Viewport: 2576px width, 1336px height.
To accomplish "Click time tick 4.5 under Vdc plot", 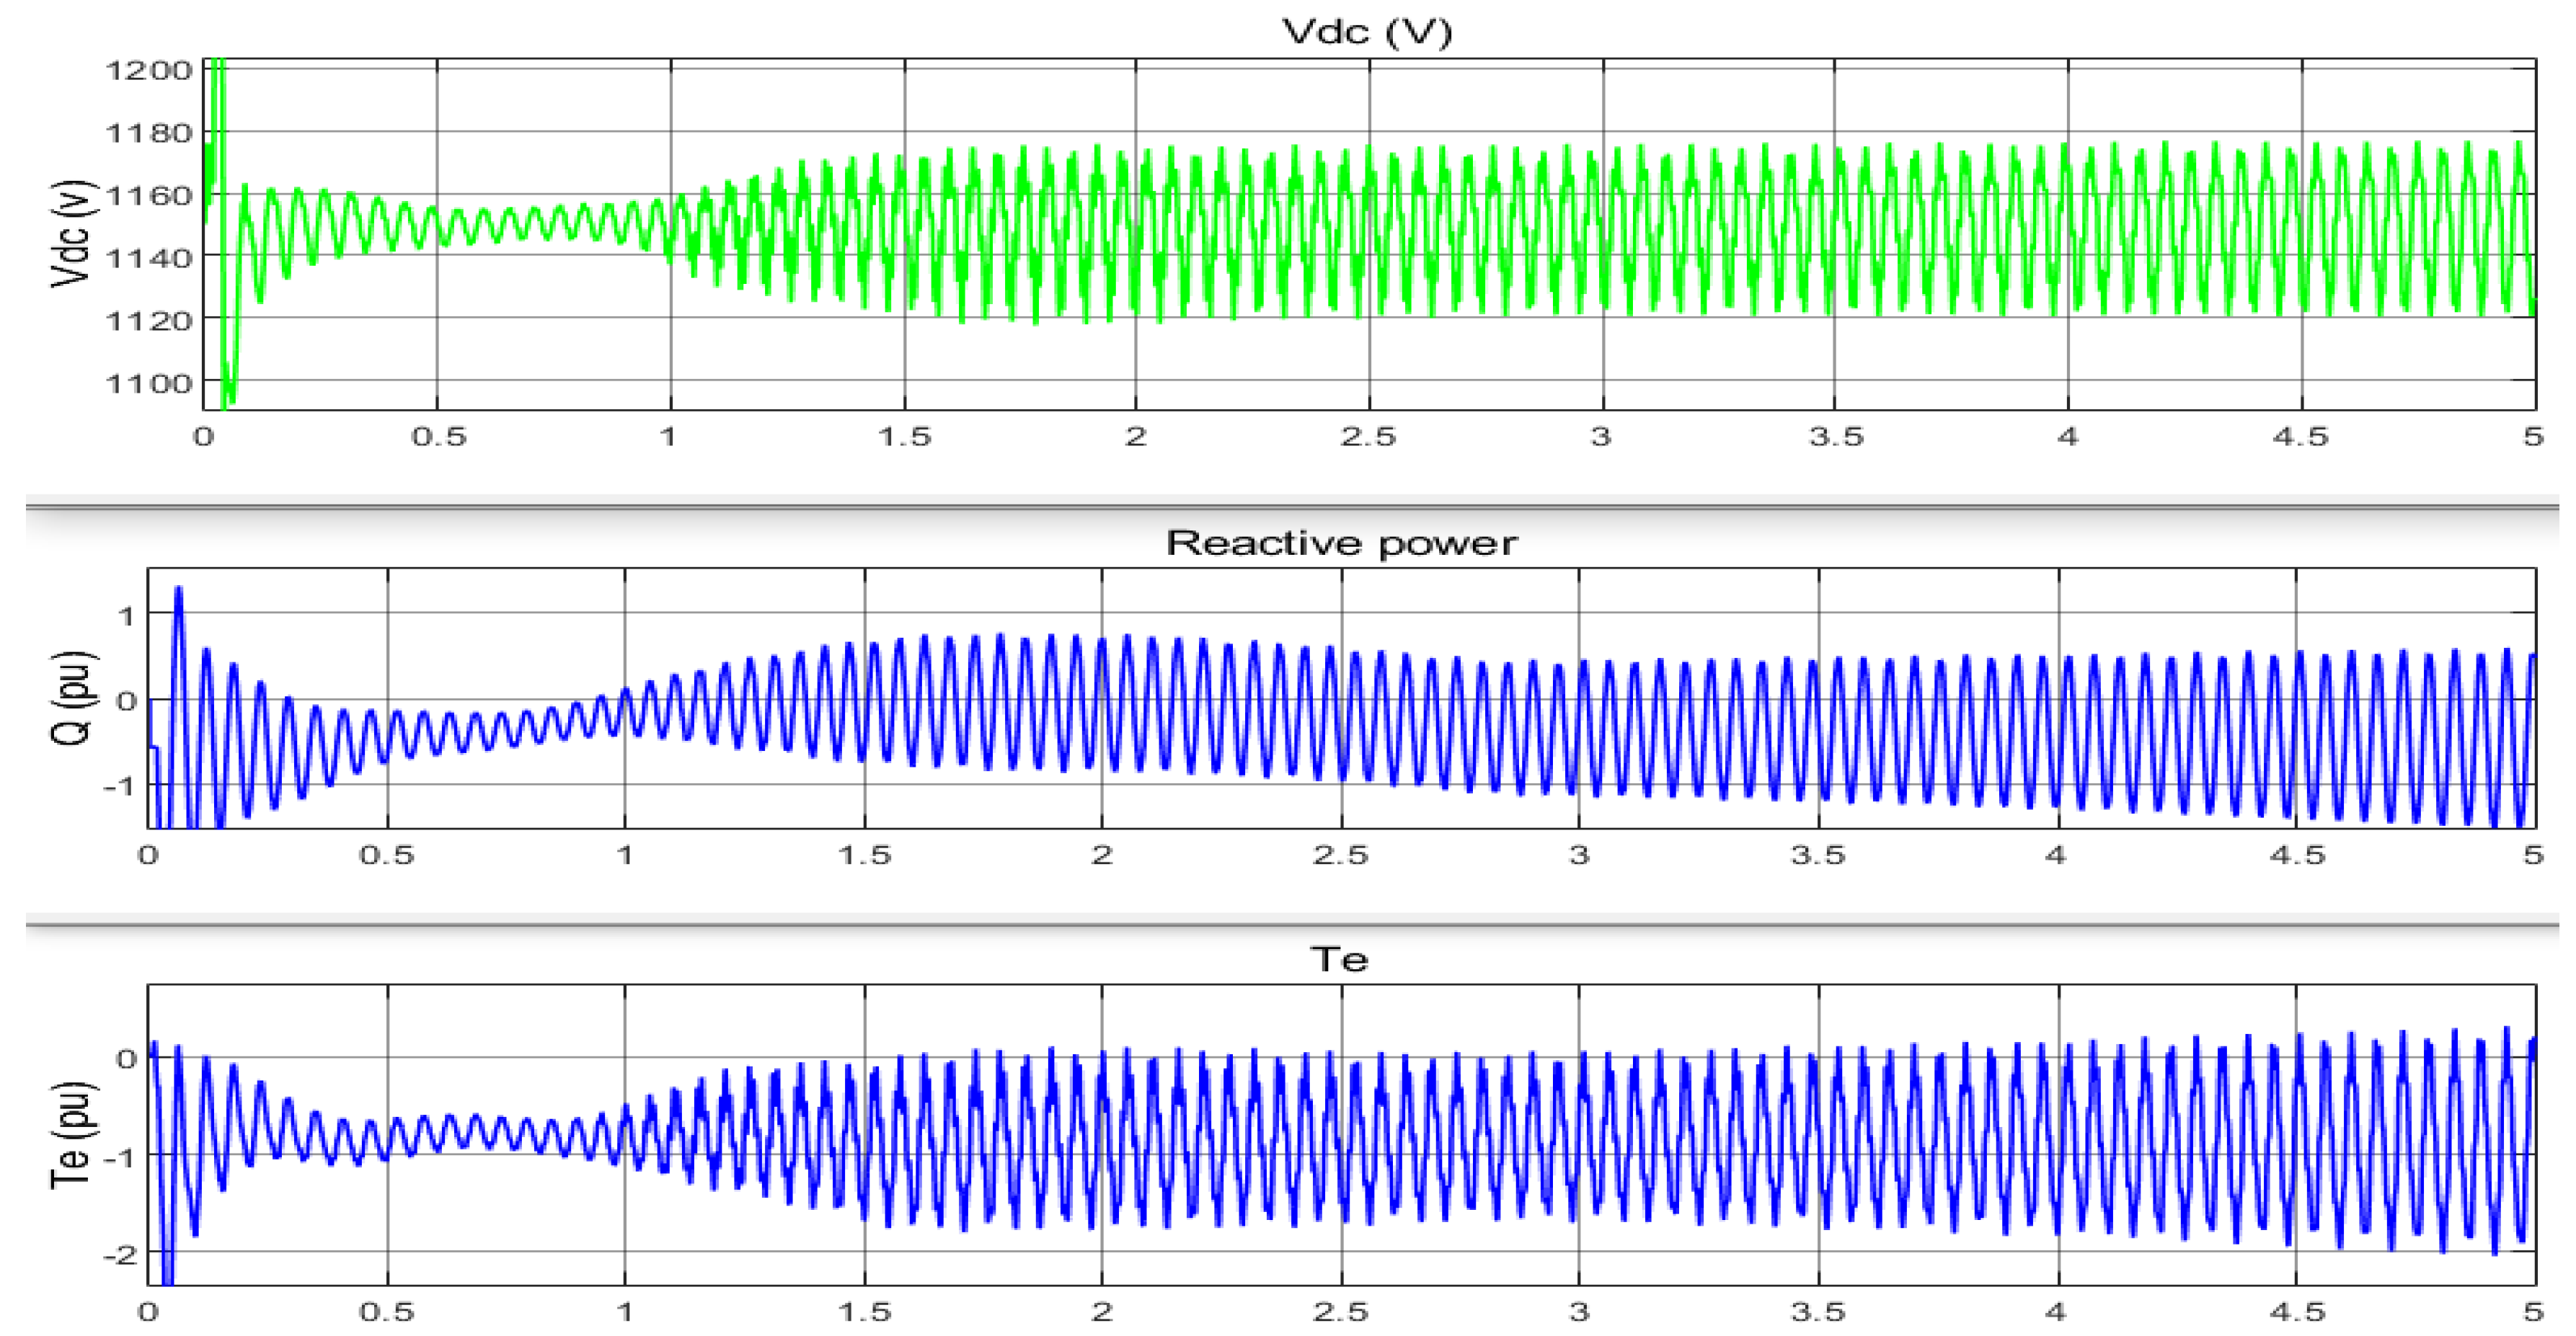I will (x=2300, y=437).
